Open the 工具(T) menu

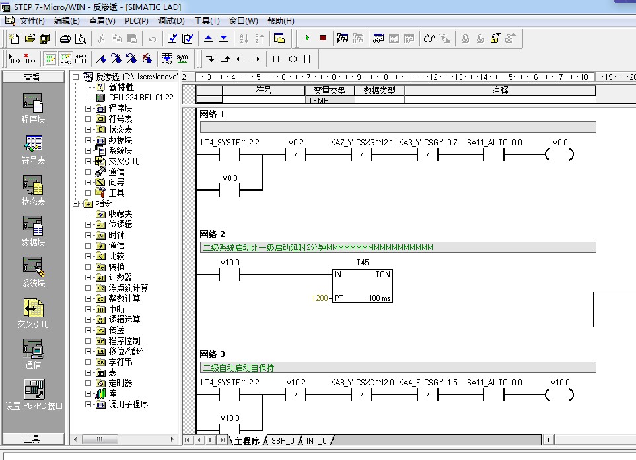coord(207,21)
